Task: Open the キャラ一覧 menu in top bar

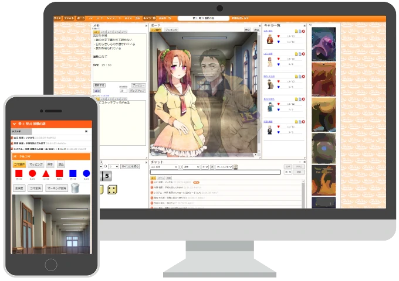Action: [x=150, y=18]
